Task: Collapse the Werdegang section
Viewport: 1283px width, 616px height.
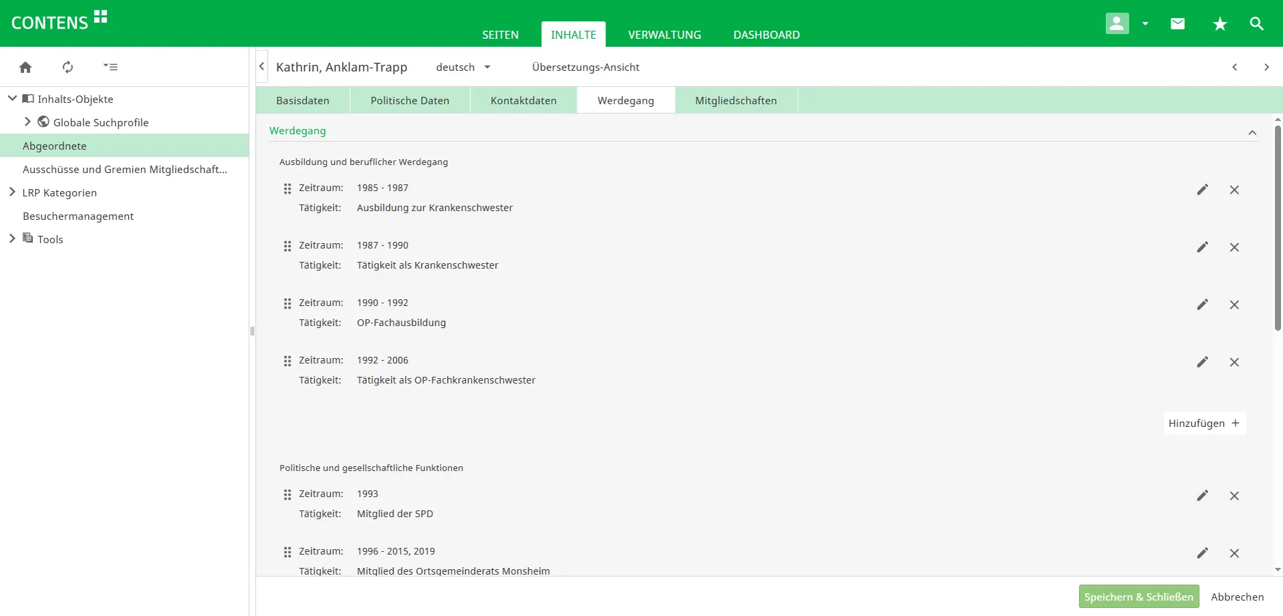Action: point(1252,132)
